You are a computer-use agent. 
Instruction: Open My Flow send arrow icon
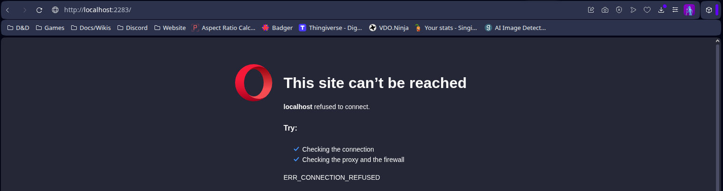tap(633, 10)
